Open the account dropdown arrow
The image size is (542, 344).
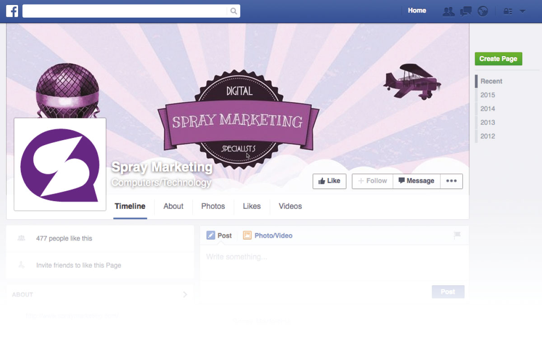523,11
